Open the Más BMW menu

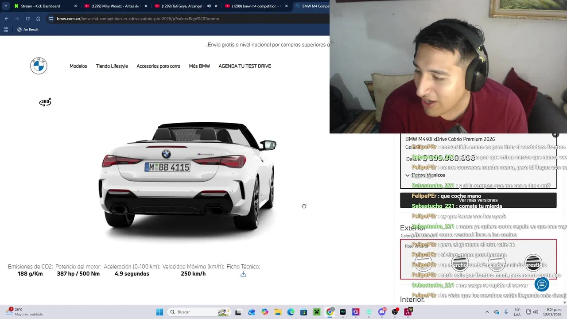coord(199,66)
